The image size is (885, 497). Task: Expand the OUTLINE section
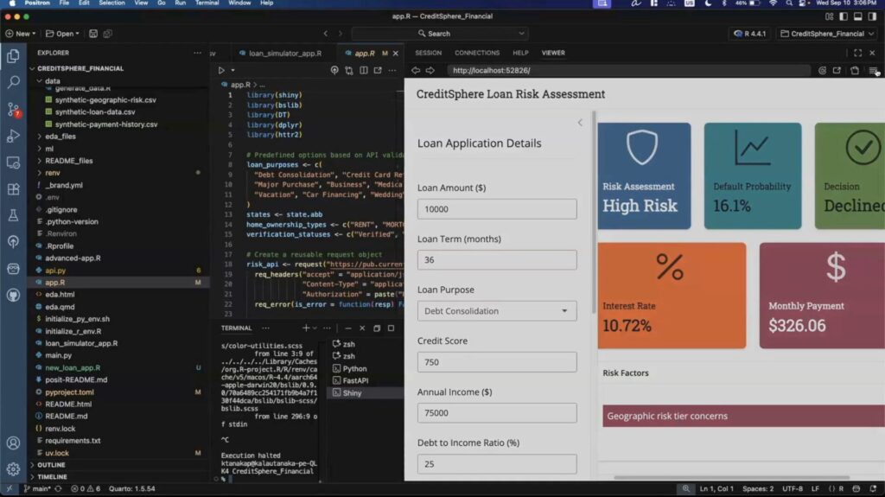pos(51,465)
